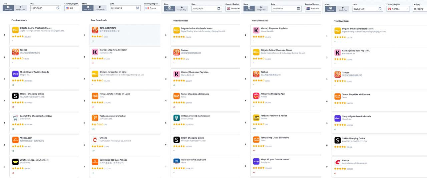Open 'Capital One Shopping: Save Now' title

point(36,116)
